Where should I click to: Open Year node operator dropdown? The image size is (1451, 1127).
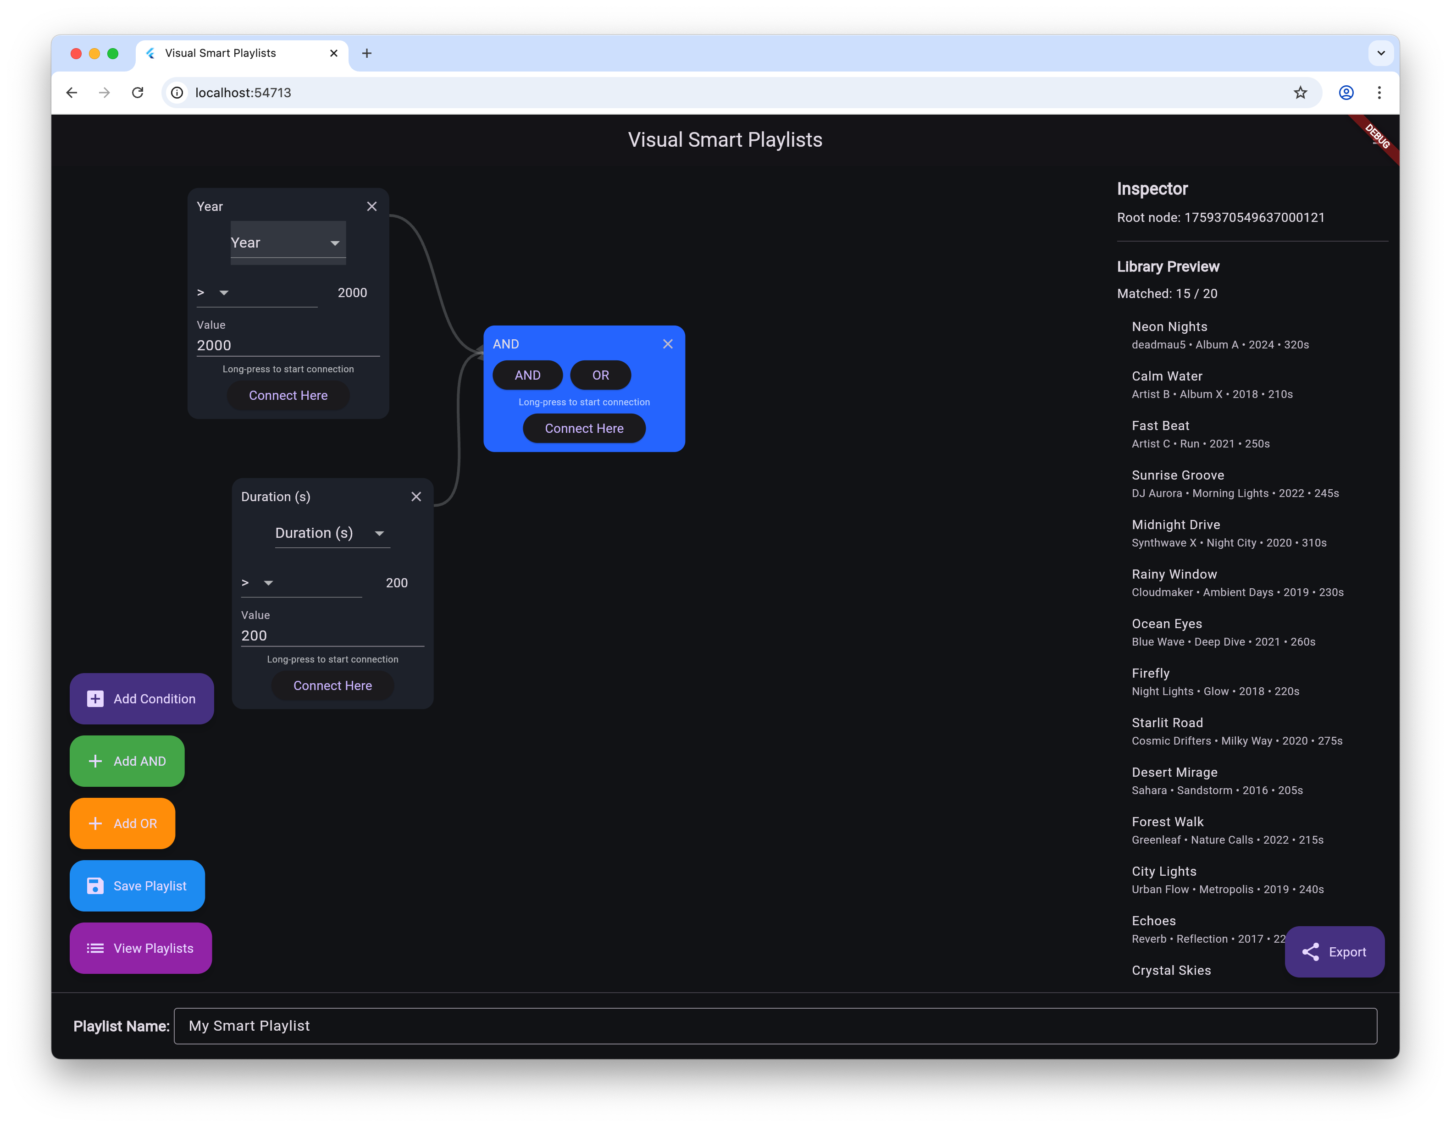[214, 293]
